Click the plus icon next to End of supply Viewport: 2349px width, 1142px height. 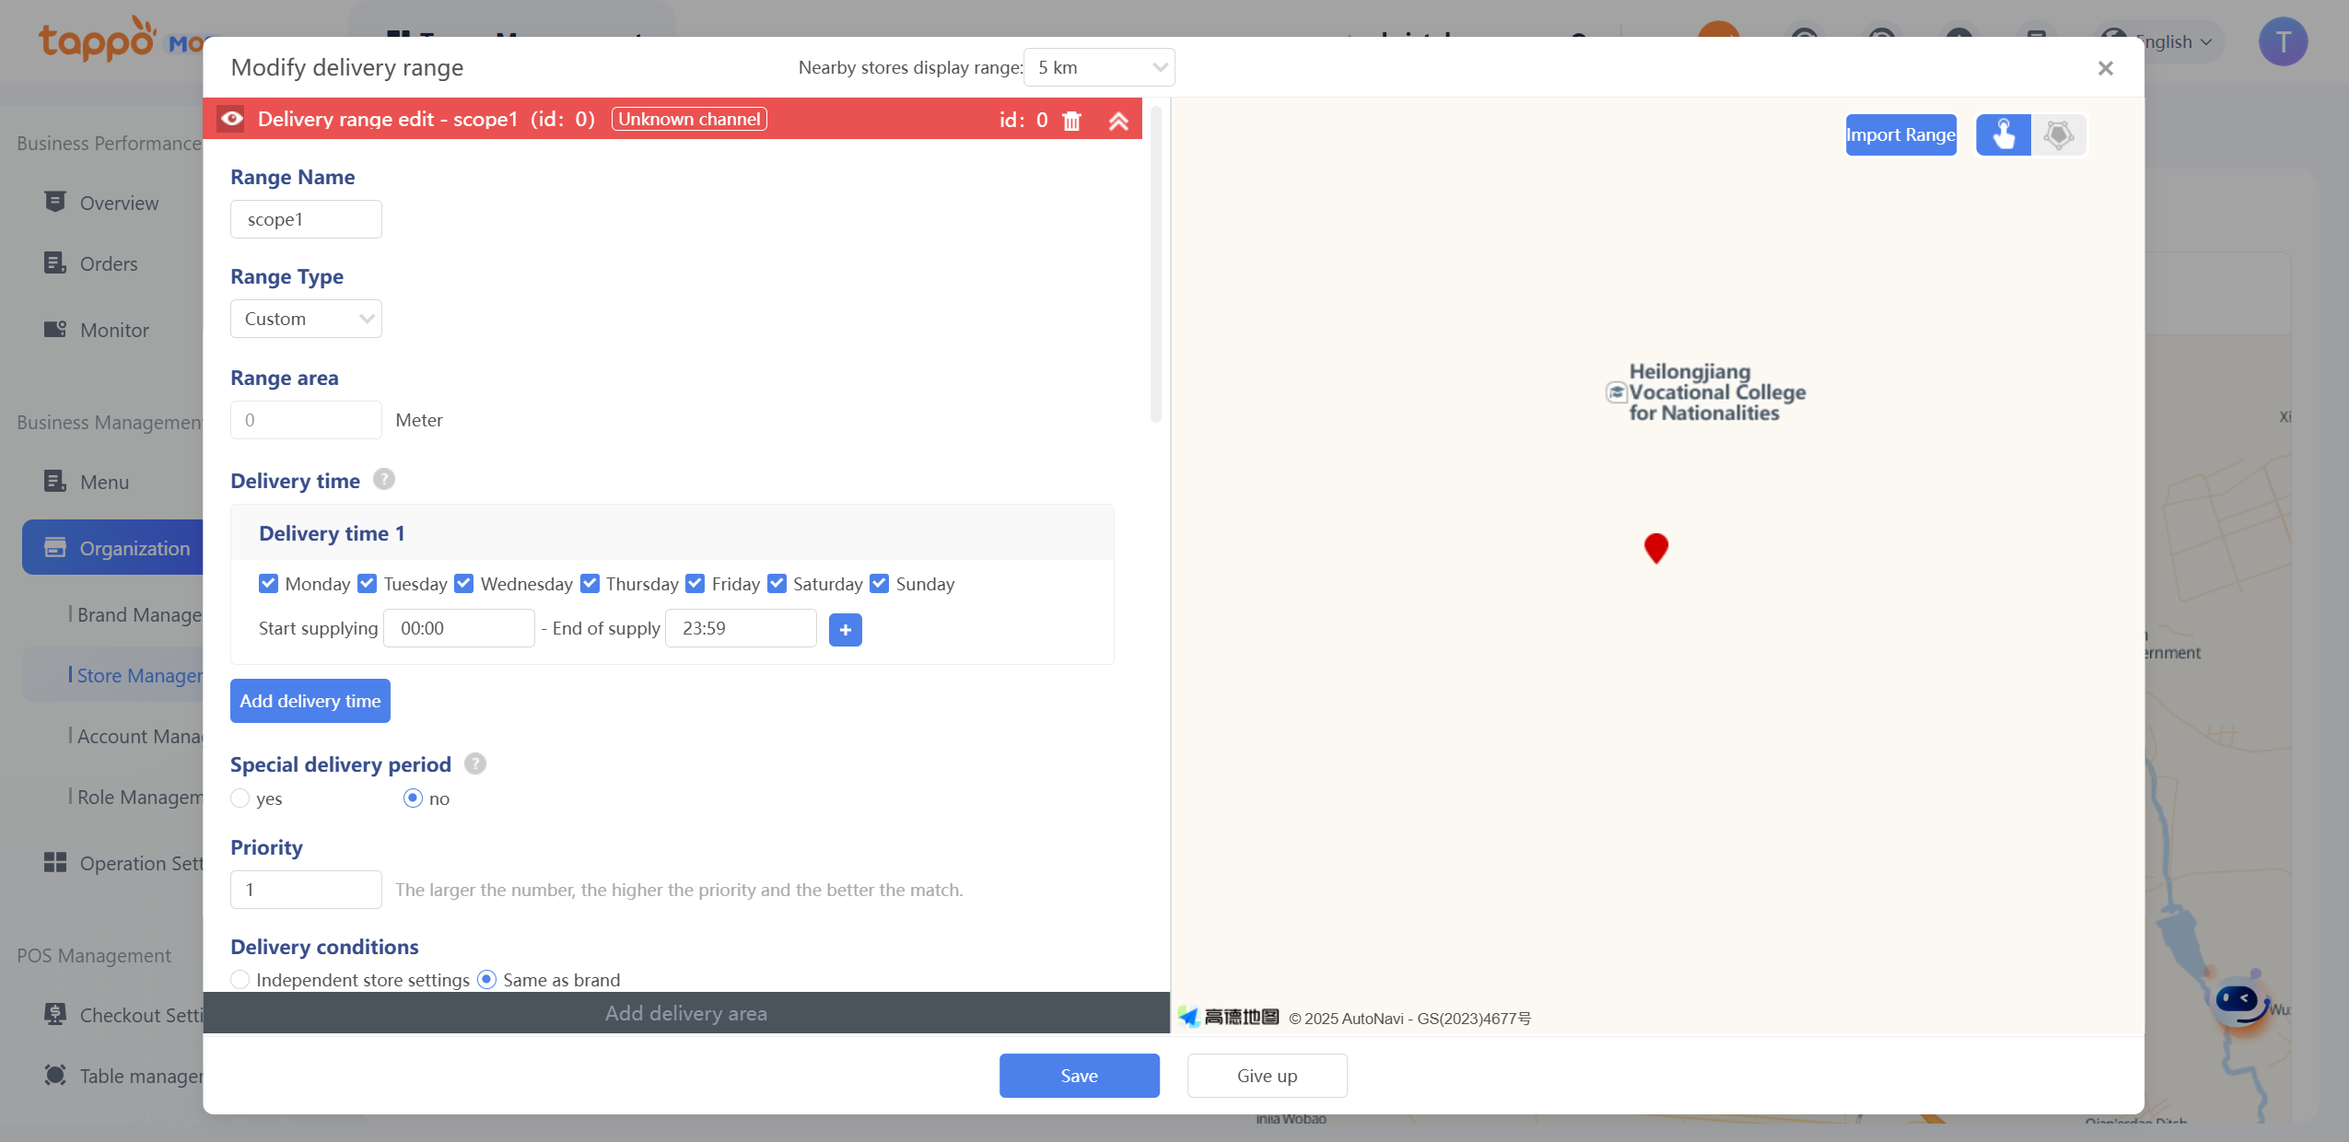(845, 630)
